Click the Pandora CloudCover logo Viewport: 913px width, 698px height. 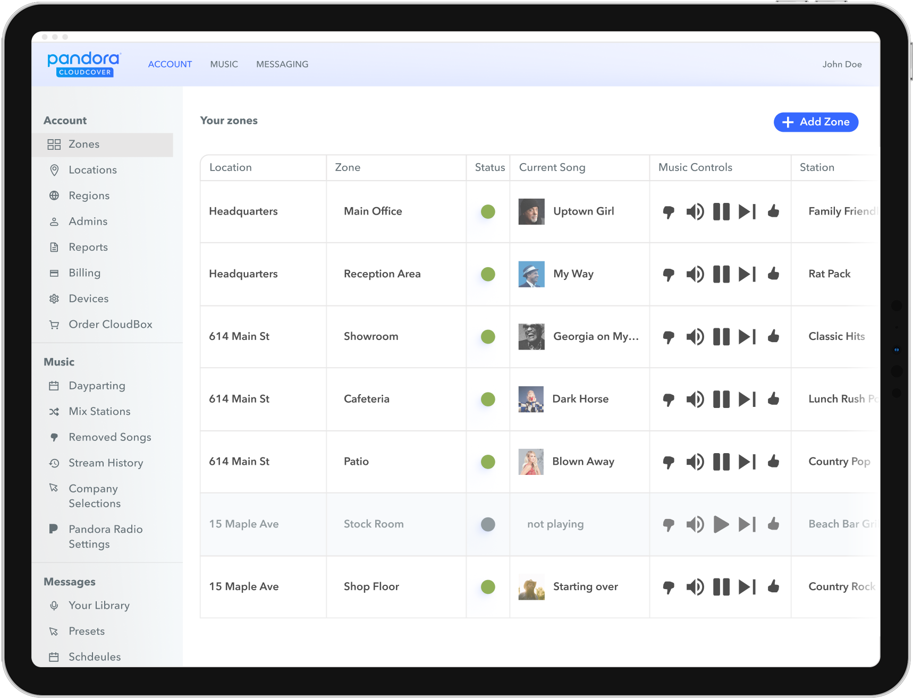click(84, 64)
